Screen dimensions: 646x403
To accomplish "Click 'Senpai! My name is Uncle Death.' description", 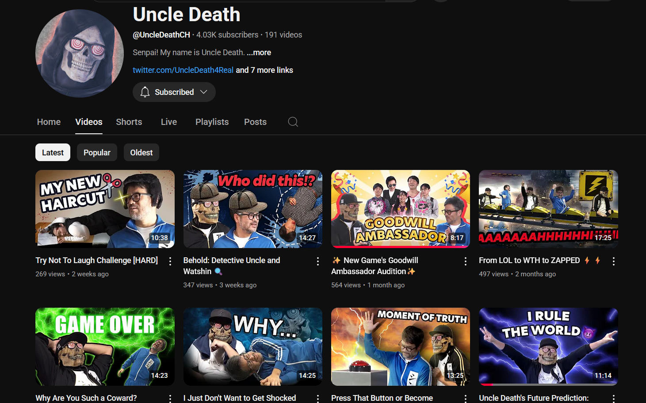I will coord(189,53).
